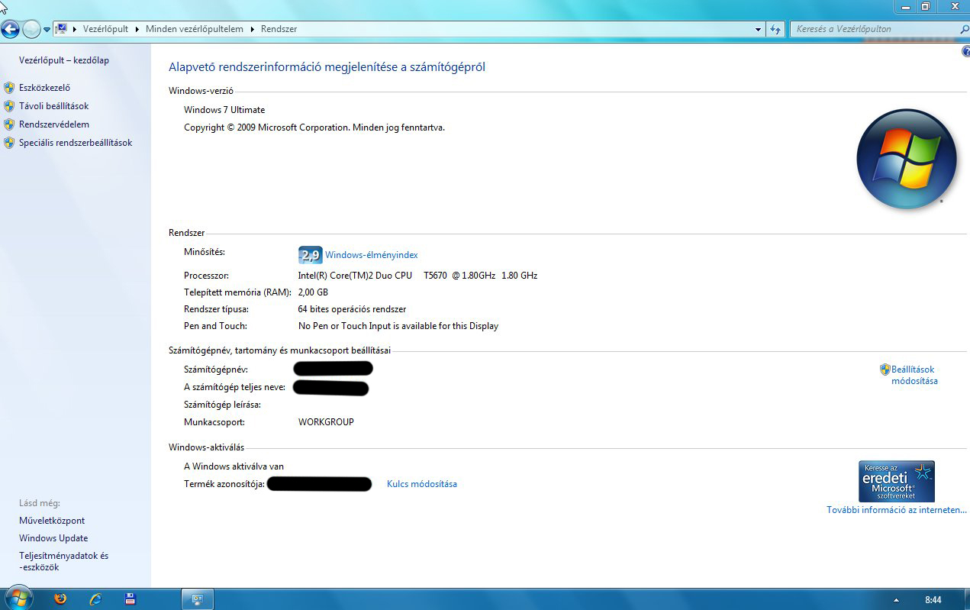Click the 2,9 experience index score badge
The width and height of the screenshot is (970, 610).
click(310, 255)
